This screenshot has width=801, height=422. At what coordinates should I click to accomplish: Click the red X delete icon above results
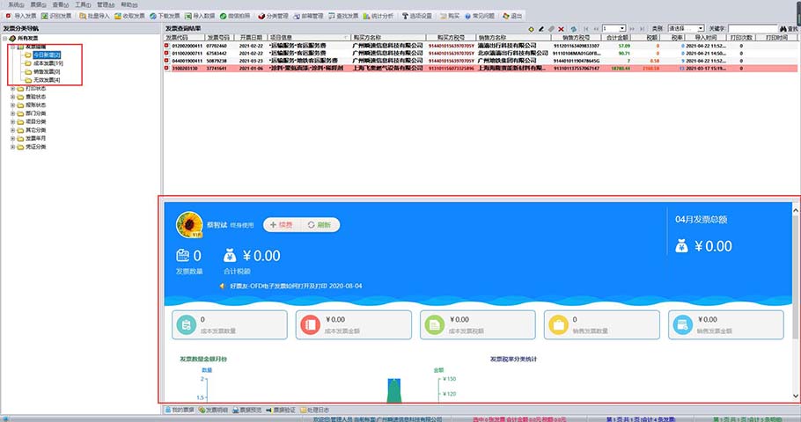[562, 29]
